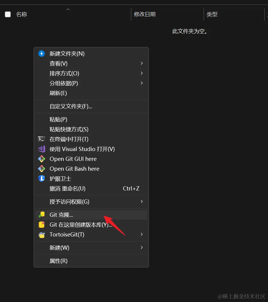Open the 排序方式(O) menu entry
The width and height of the screenshot is (268, 302).
(x=91, y=73)
